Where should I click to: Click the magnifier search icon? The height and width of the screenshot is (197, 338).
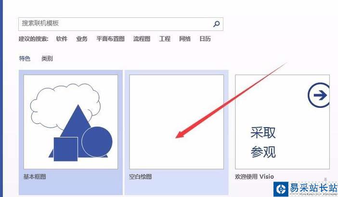pyautogui.click(x=216, y=24)
